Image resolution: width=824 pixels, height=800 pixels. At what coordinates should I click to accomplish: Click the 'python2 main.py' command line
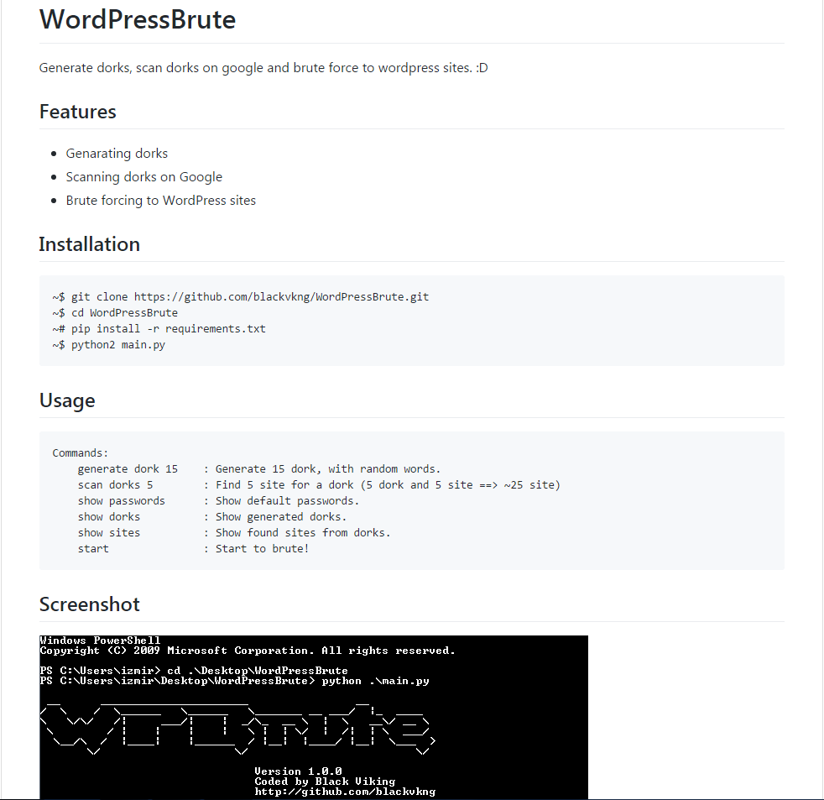tap(109, 345)
